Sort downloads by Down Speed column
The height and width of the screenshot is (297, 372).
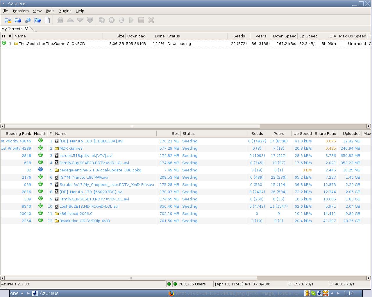pyautogui.click(x=284, y=36)
